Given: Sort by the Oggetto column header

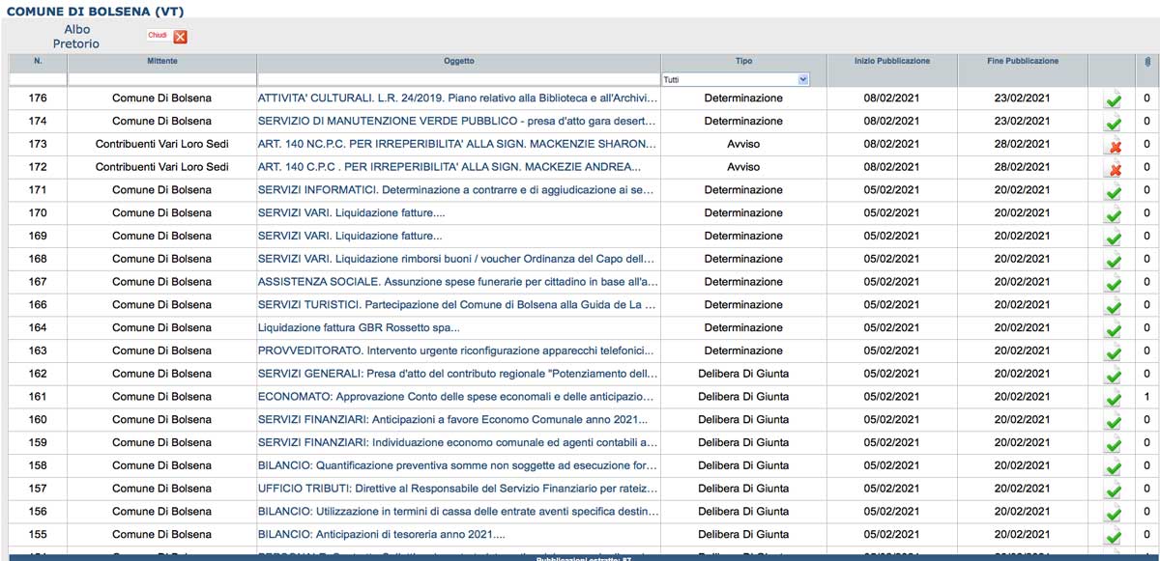Looking at the screenshot, I should 458,62.
